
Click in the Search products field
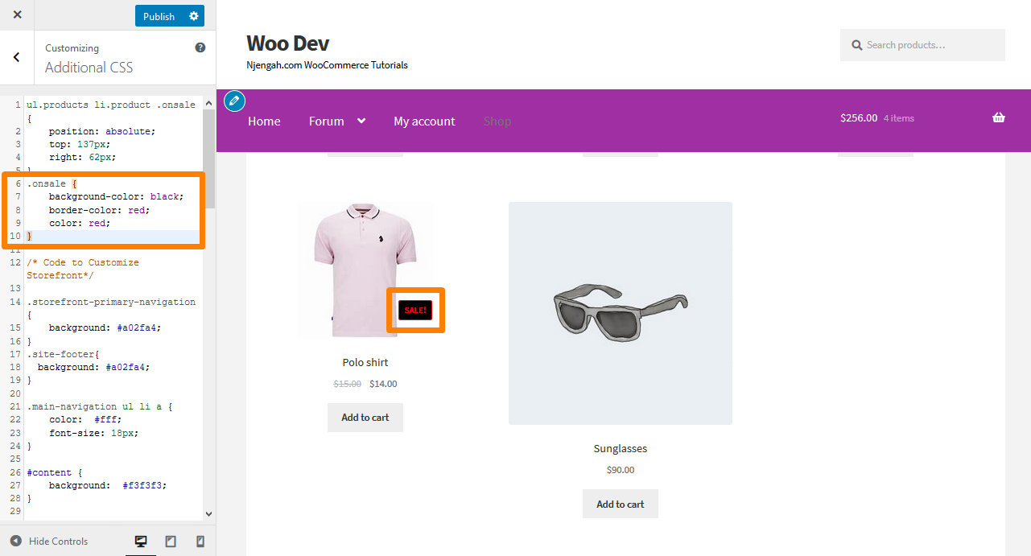tap(922, 45)
